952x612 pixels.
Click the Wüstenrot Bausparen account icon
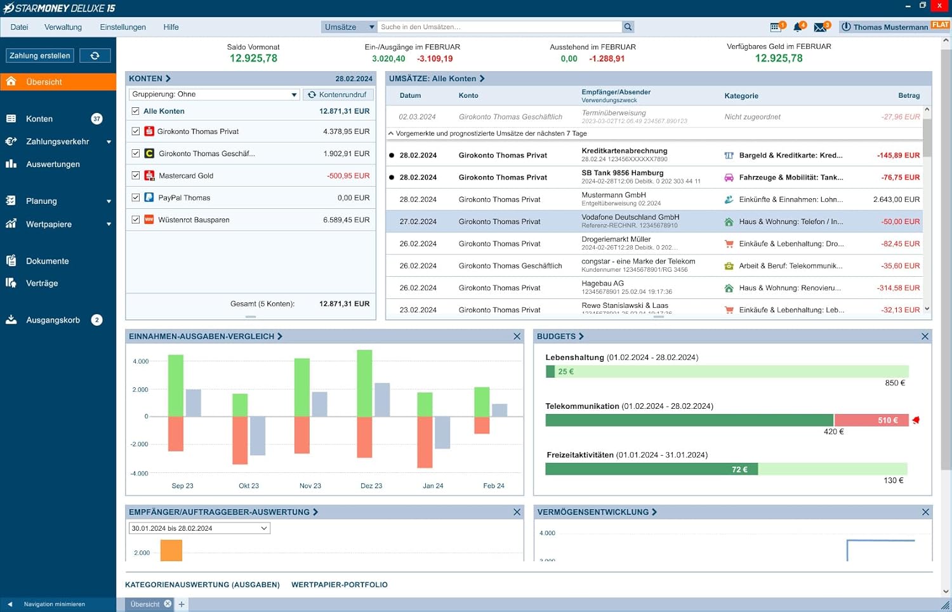point(149,220)
